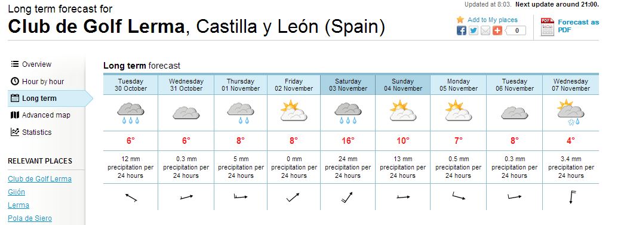This screenshot has width=627, height=225.
Task: Click the wind arrow under Saturday 03 November
Action: pos(347,198)
